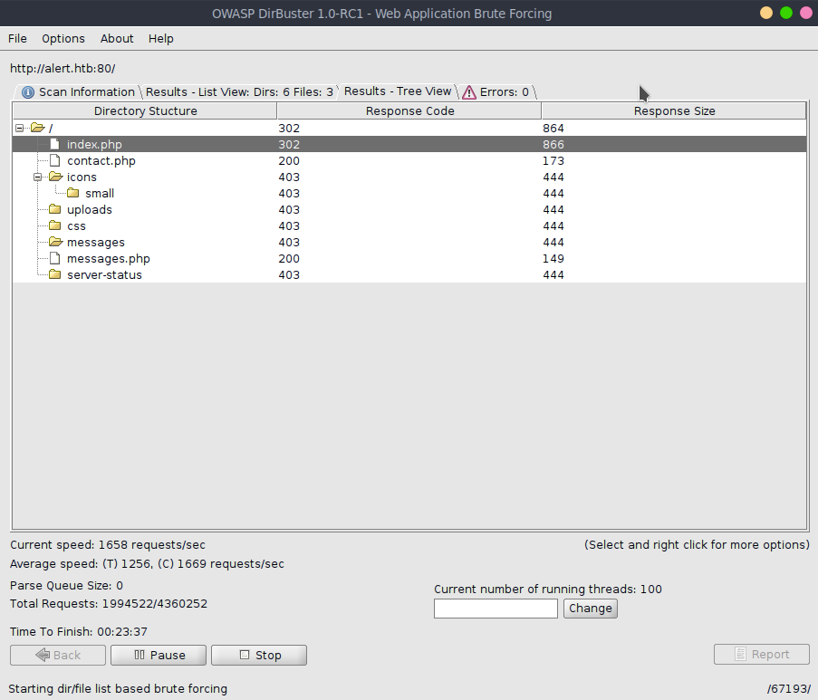Click response size 149 for messages.php
The height and width of the screenshot is (700, 818).
click(553, 258)
